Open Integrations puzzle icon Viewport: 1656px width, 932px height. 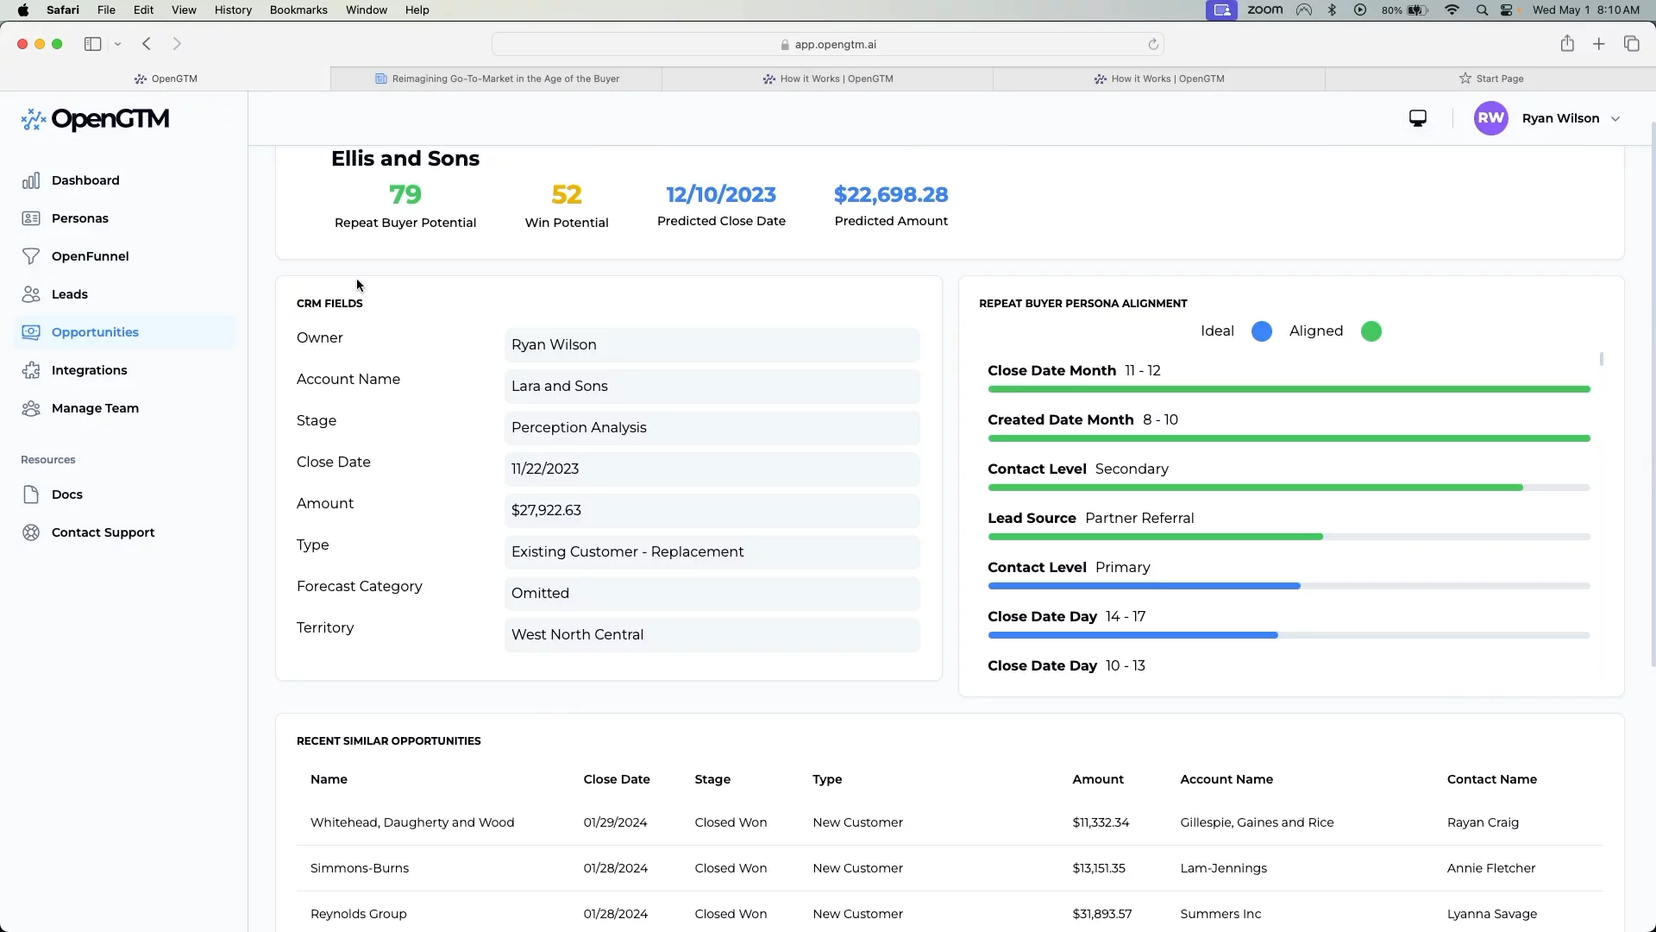click(x=31, y=370)
